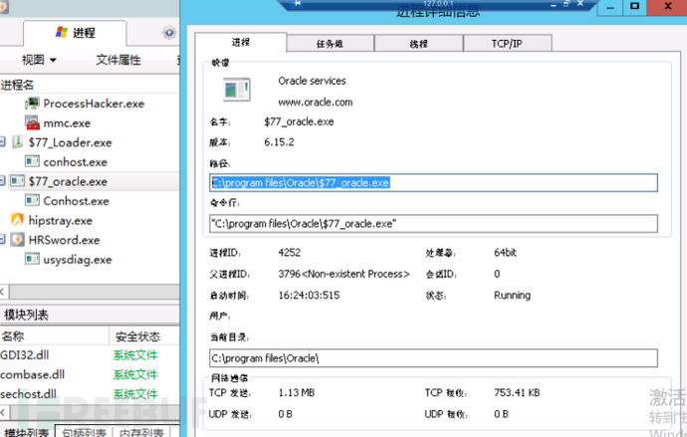The image size is (687, 437).
Task: Click the module list horizontal scrollbar
Action: [95, 412]
